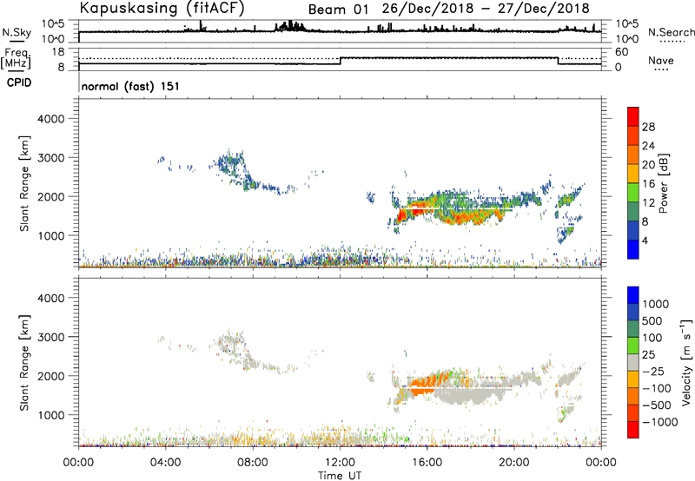The width and height of the screenshot is (695, 481).
Task: Click the '4' tick label on the power colorbar
Action: [x=645, y=240]
